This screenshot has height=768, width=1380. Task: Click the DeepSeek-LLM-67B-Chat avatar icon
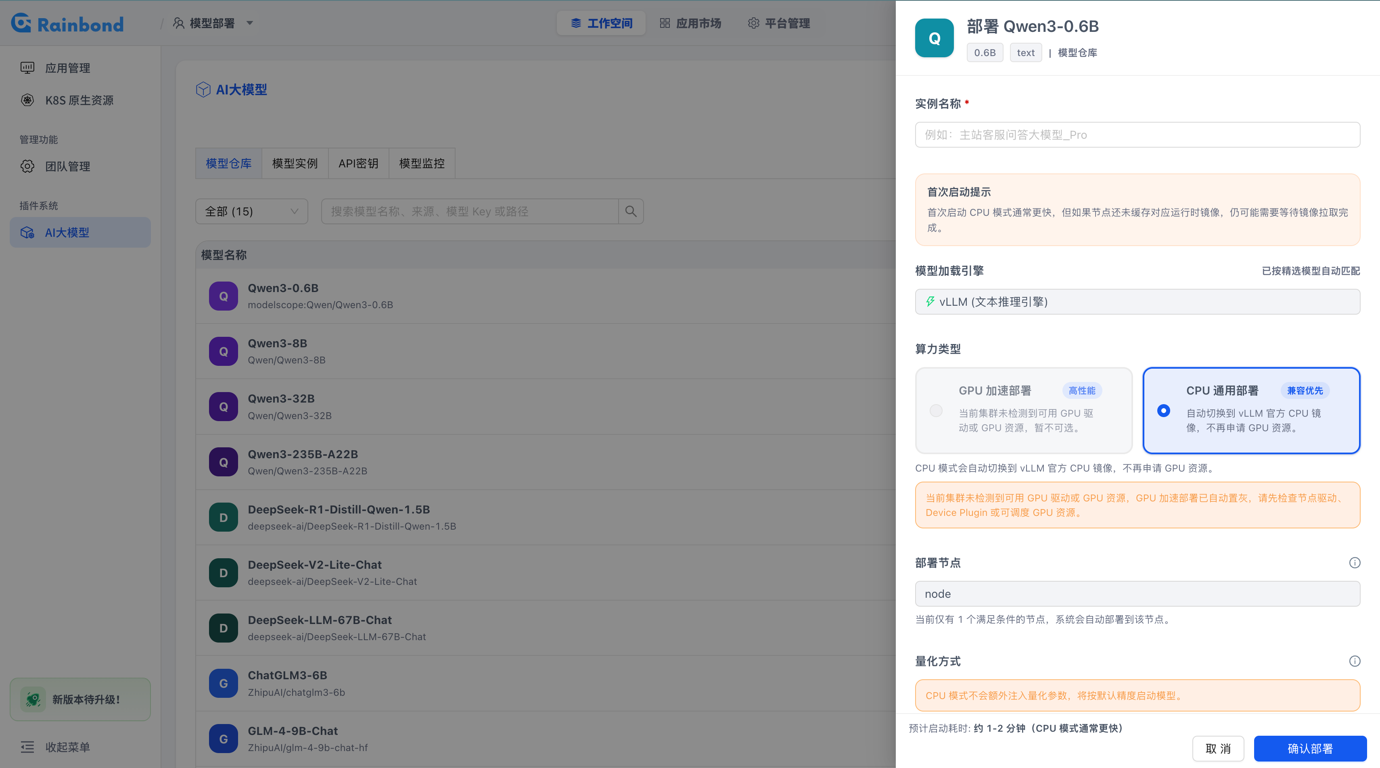(x=224, y=628)
